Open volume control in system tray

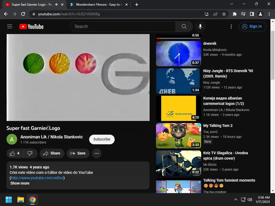pos(250,200)
